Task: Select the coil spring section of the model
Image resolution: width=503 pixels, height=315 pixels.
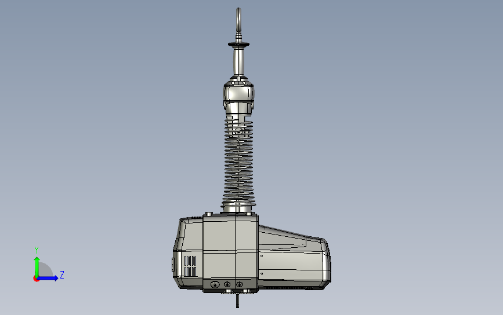Action: [239, 162]
